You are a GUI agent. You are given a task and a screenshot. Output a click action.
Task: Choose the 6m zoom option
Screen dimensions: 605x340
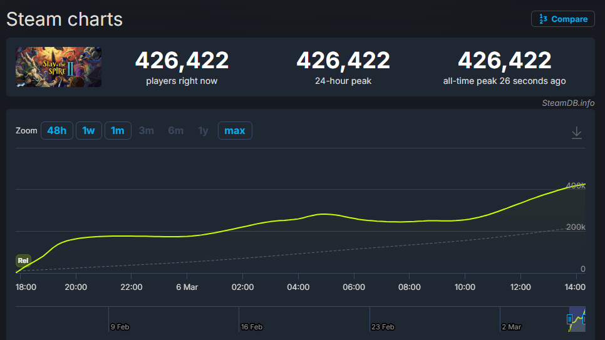point(175,131)
